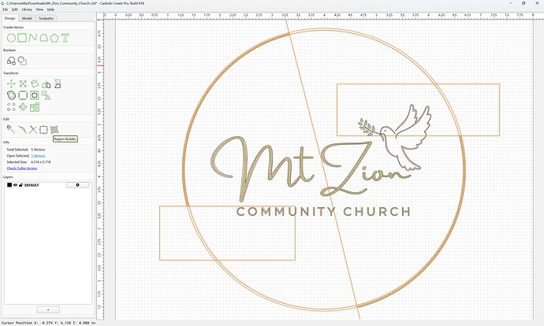Open the Align Vectors tool
This screenshot has height=326, width=544.
(47, 95)
